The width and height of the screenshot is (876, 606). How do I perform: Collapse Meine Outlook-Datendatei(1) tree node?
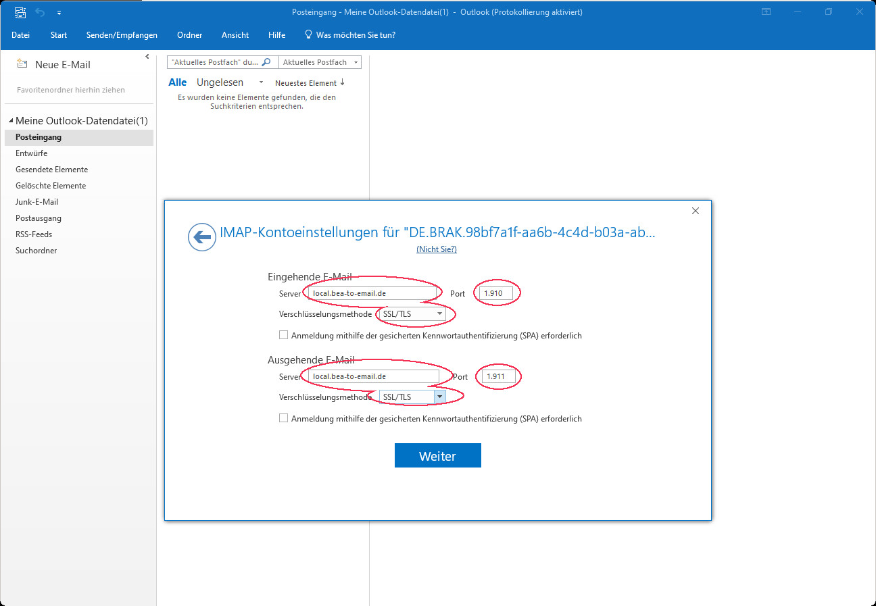coord(11,121)
